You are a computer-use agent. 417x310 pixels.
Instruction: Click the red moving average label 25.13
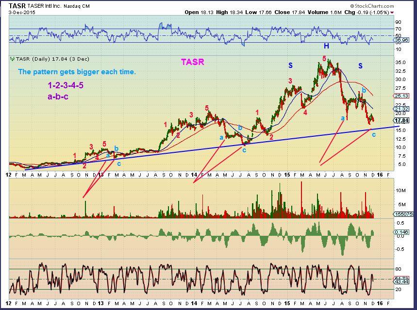tap(401, 96)
